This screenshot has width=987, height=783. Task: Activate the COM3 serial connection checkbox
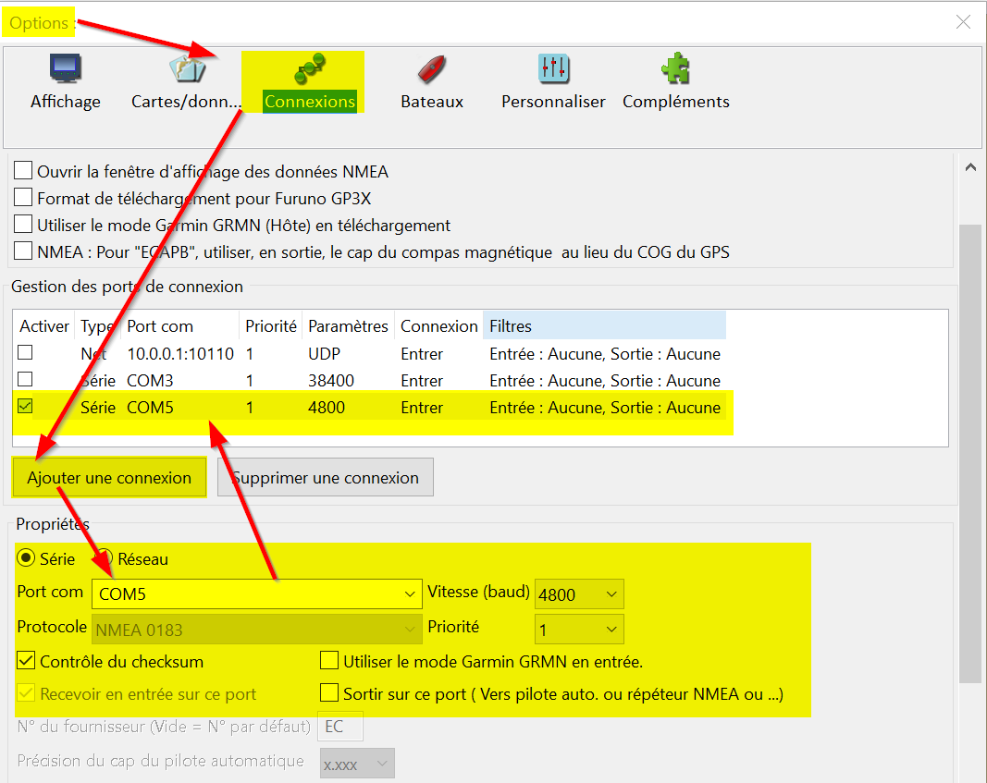tap(25, 379)
